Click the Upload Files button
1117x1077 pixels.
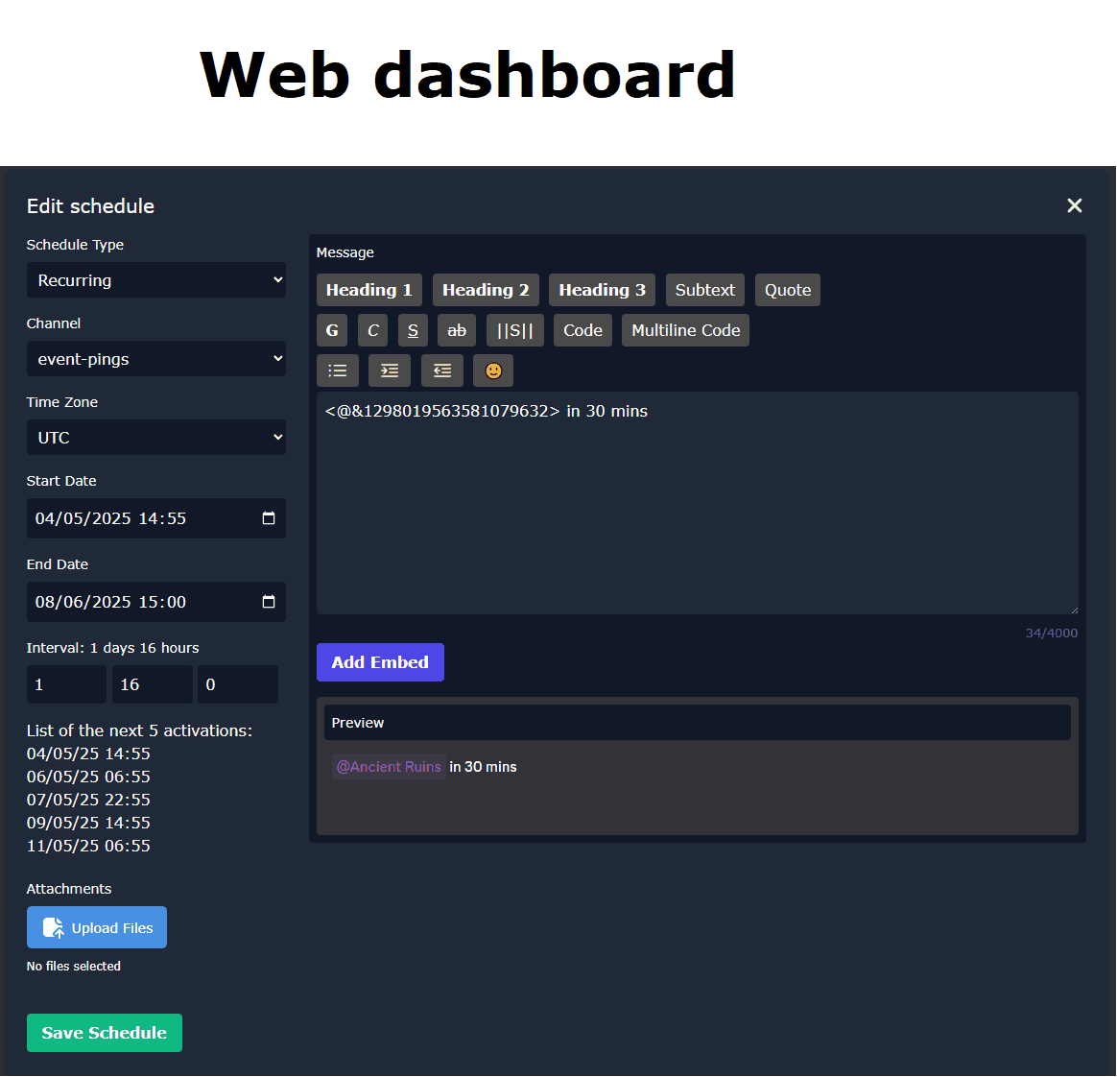pyautogui.click(x=96, y=927)
